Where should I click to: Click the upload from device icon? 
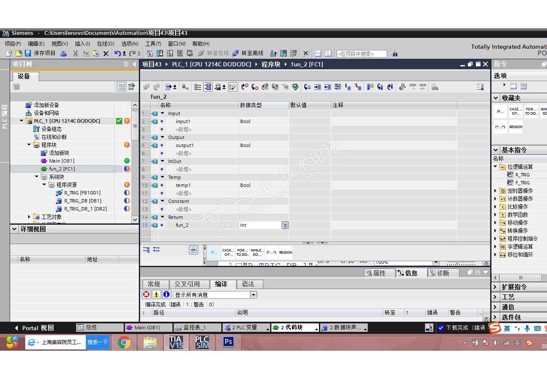click(x=170, y=53)
